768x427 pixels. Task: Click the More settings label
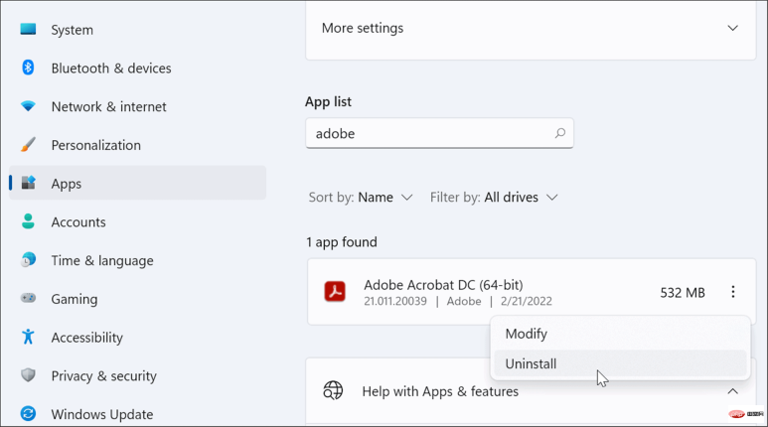(x=363, y=29)
